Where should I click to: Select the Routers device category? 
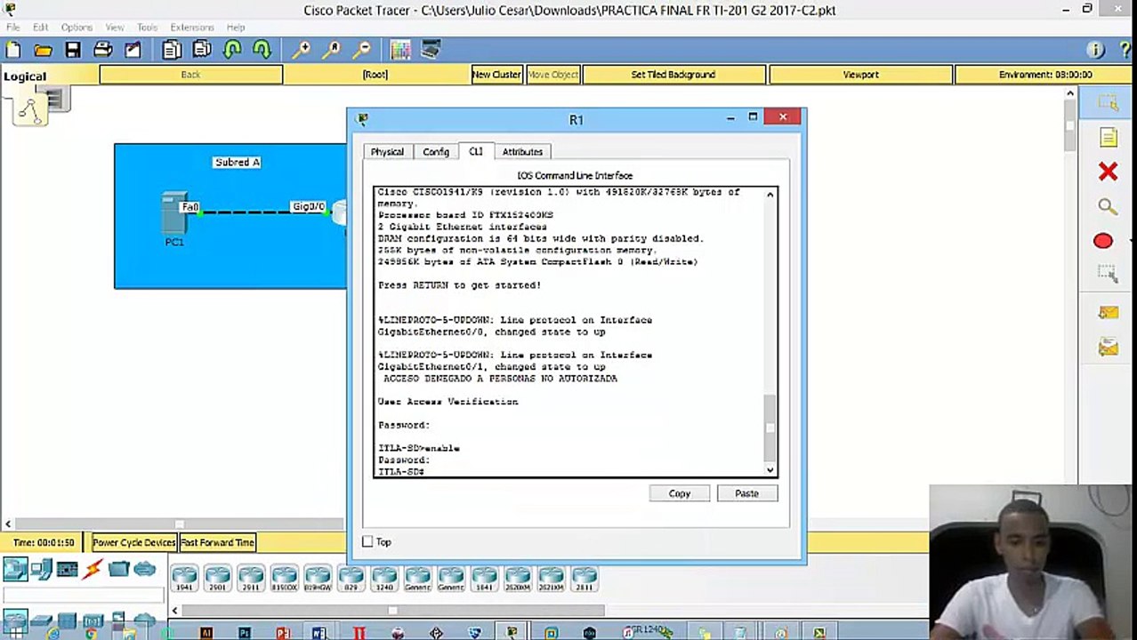15,569
